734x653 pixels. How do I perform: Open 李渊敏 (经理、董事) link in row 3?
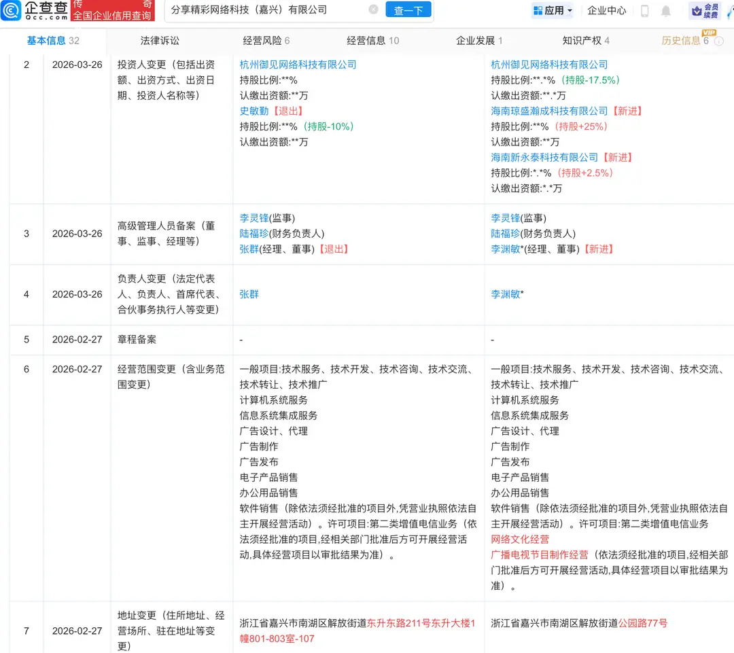[506, 249]
